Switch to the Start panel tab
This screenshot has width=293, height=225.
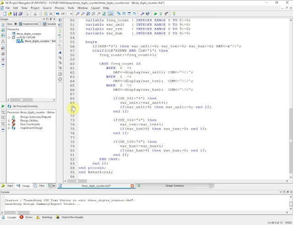(x=7, y=186)
